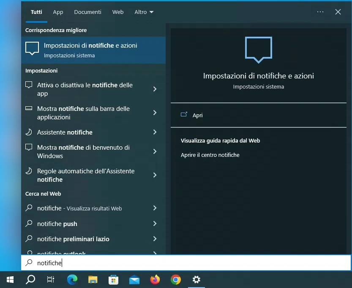Open Task View from the taskbar
Screen dimensions: 352x288
point(51,279)
